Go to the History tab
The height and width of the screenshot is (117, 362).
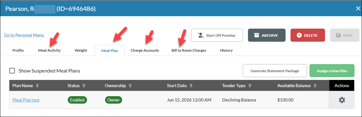point(226,50)
